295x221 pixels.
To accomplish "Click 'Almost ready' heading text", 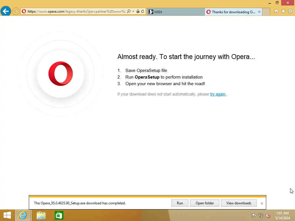I will point(186,57).
